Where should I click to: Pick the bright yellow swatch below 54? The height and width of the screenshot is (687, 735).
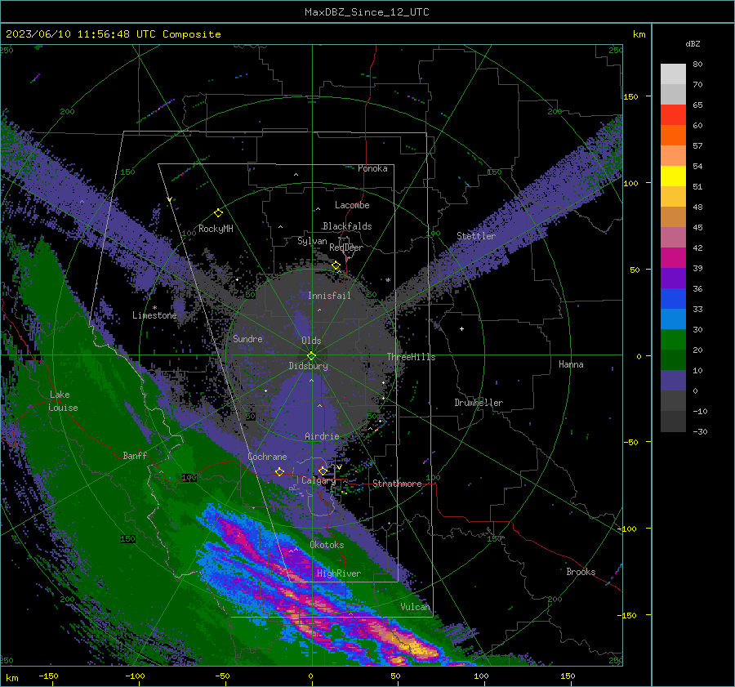tap(673, 176)
